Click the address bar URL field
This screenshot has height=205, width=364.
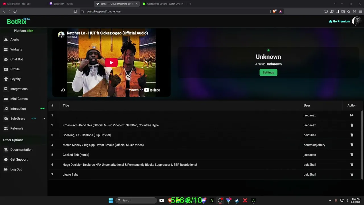click(x=175, y=11)
